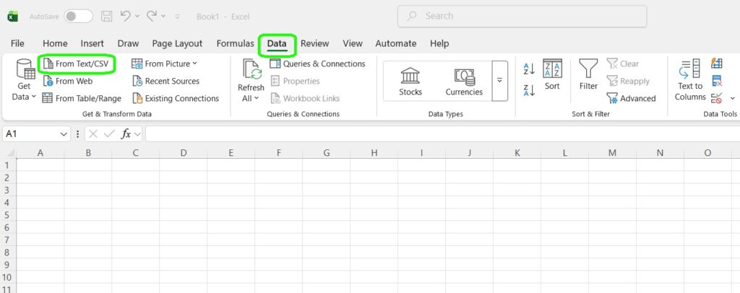Expand the Undo history dropdown
The image size is (740, 293).
137,16
